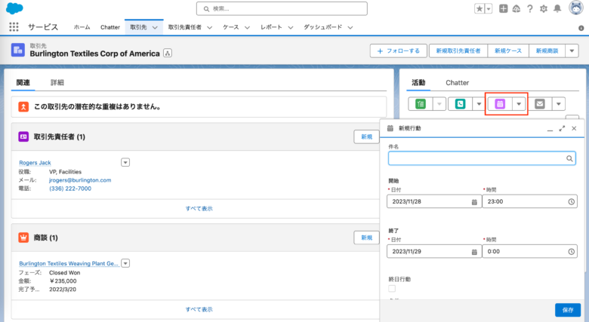Screen dimensions: 589x322
Task: Save the new event with 保存
Action: 568,310
